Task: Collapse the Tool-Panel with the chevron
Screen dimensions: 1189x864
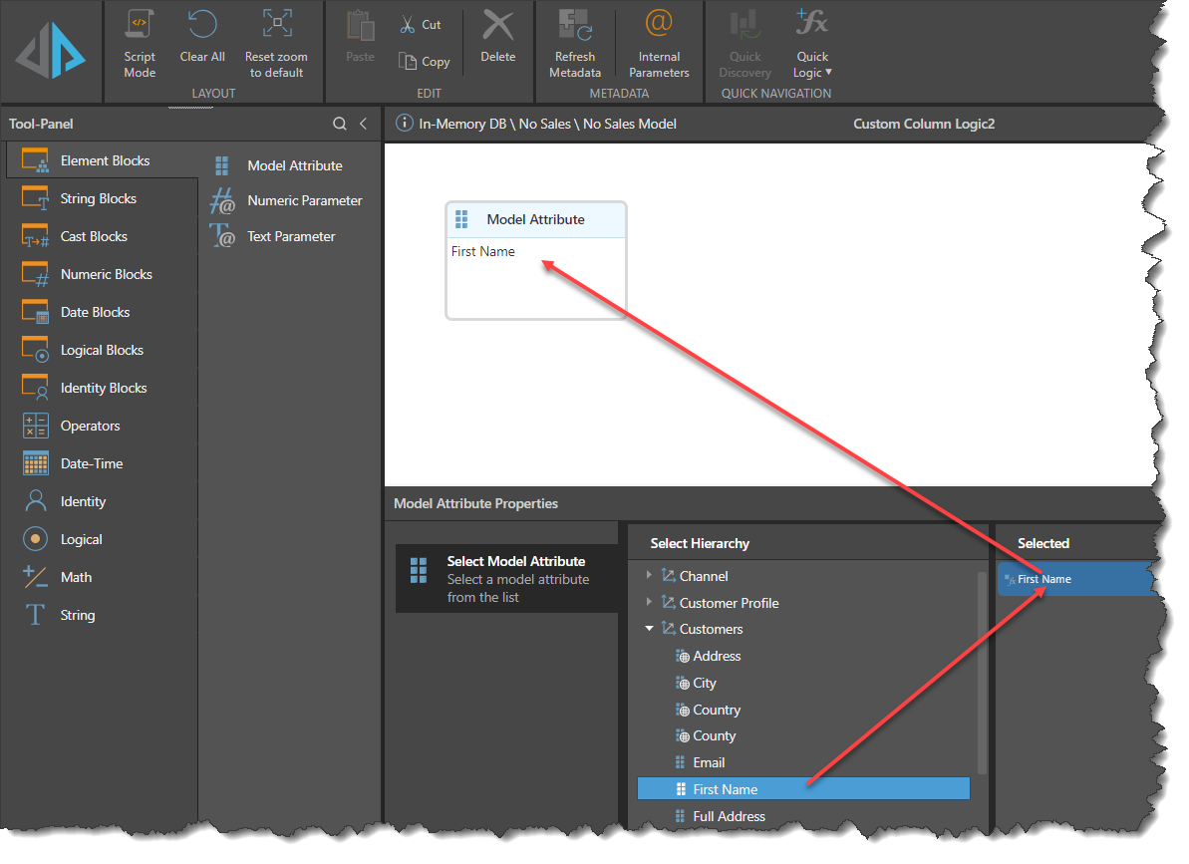Action: click(363, 124)
